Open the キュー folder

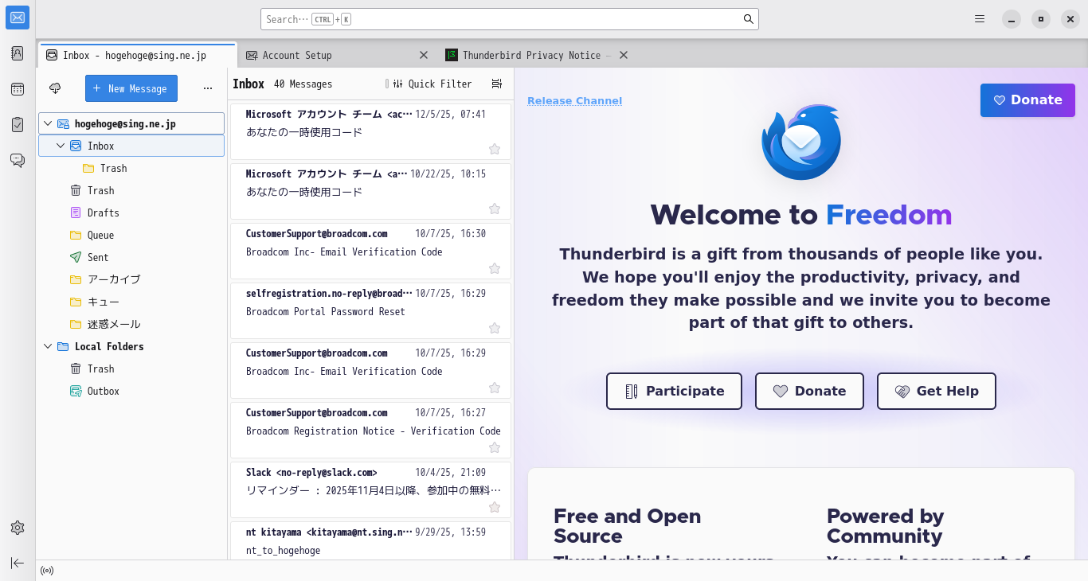tap(131, 302)
